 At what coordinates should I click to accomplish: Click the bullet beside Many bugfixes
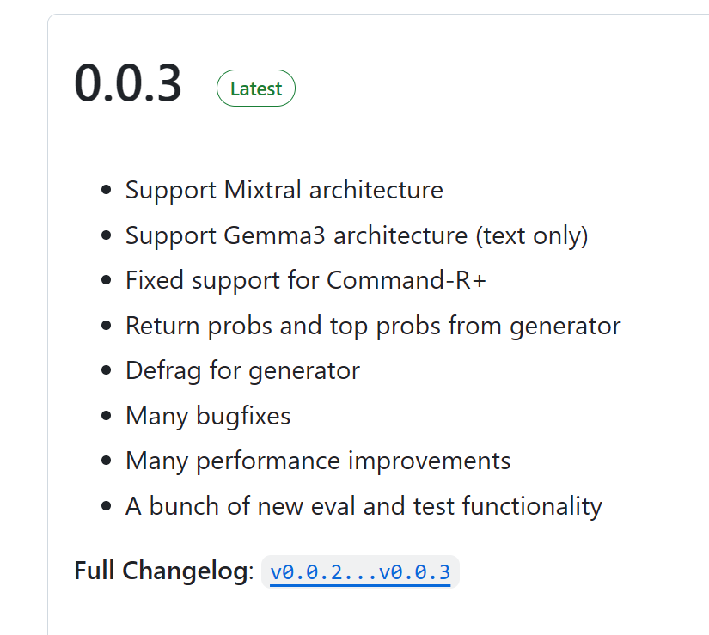pos(107,416)
